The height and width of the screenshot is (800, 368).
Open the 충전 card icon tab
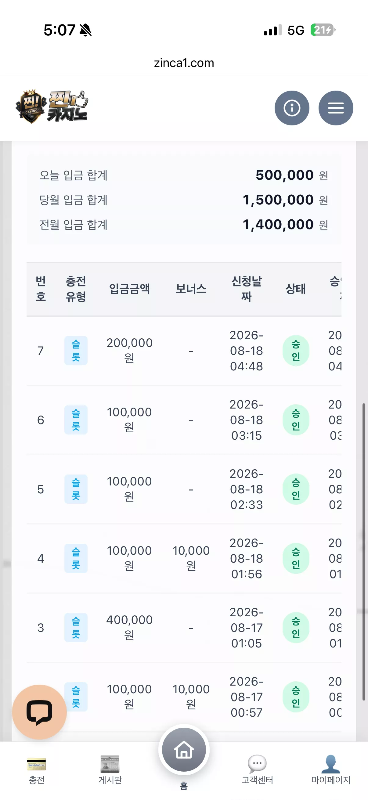(37, 770)
